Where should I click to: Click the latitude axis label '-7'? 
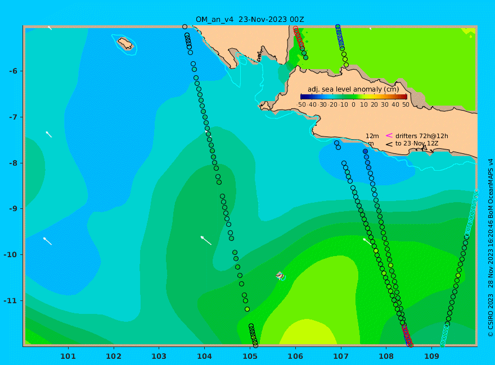coord(13,117)
